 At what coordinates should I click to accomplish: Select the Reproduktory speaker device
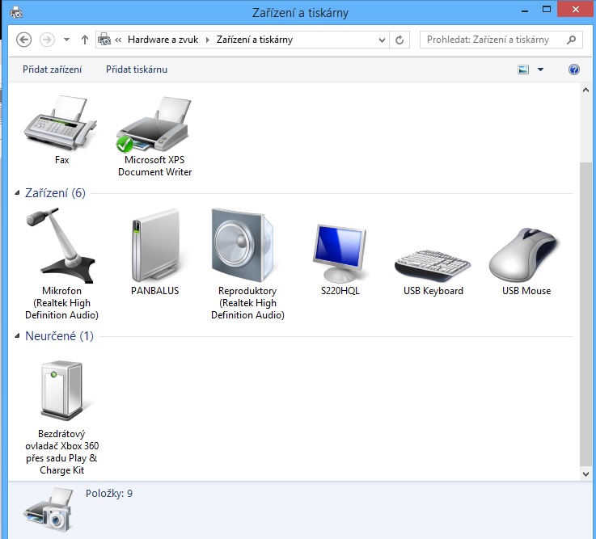[247, 245]
